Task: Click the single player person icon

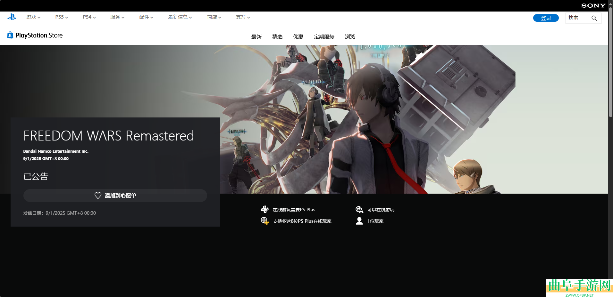Action: 359,221
